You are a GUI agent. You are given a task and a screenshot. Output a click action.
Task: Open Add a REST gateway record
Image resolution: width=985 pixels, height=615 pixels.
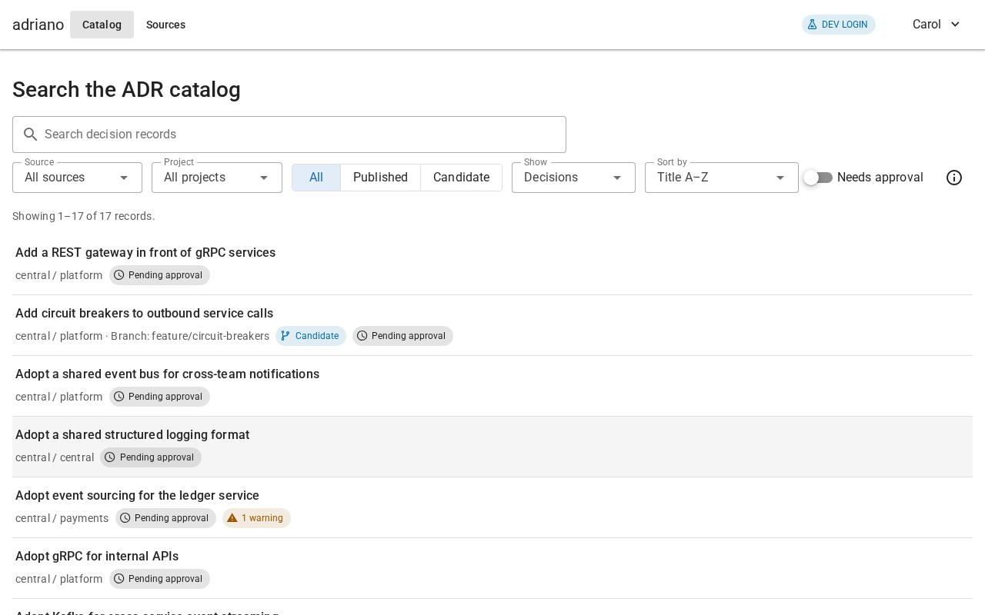pos(492,264)
